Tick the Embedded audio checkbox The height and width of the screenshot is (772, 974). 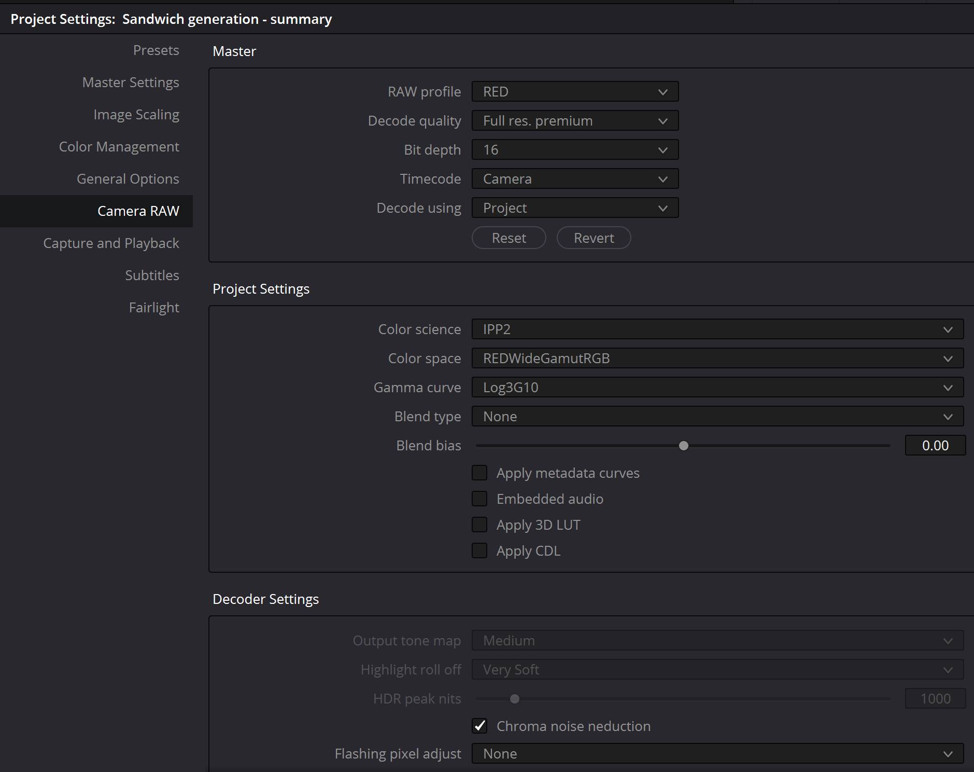[x=479, y=499]
